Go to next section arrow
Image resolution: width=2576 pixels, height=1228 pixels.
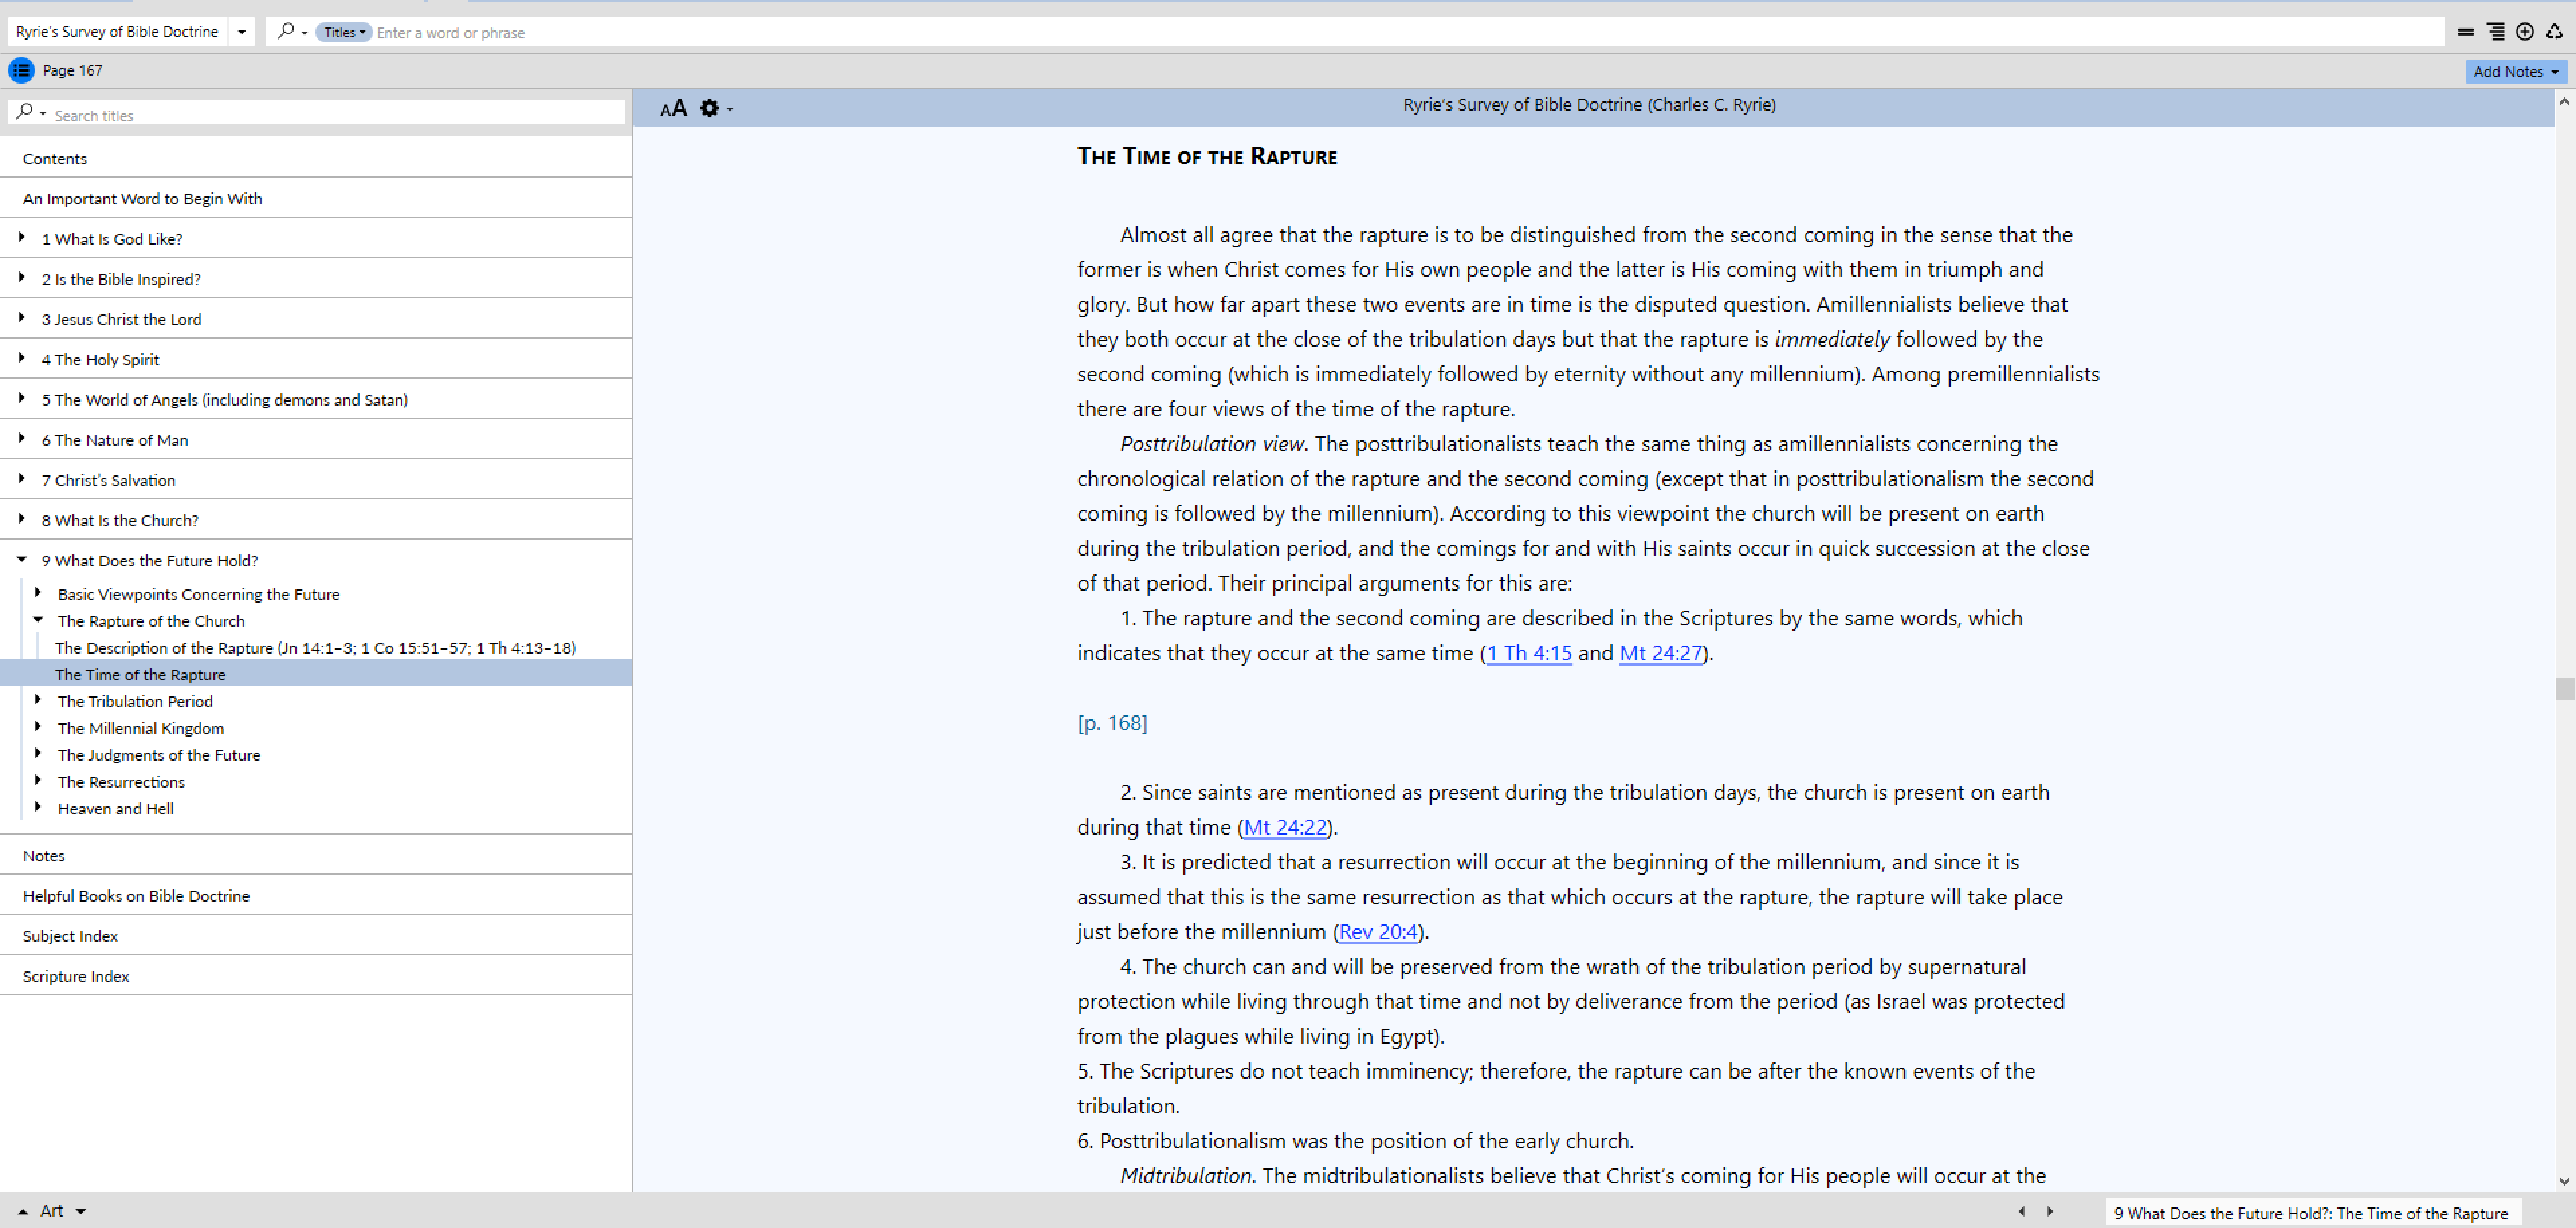point(2050,1211)
